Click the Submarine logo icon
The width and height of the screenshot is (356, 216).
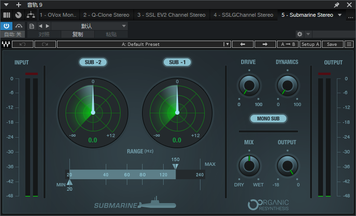135,203
